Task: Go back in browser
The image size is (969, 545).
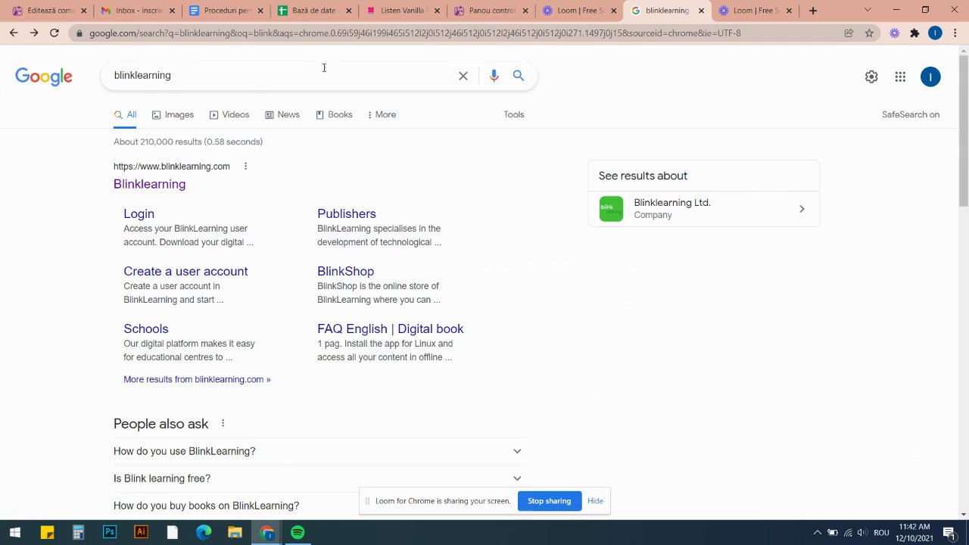Action: point(14,33)
